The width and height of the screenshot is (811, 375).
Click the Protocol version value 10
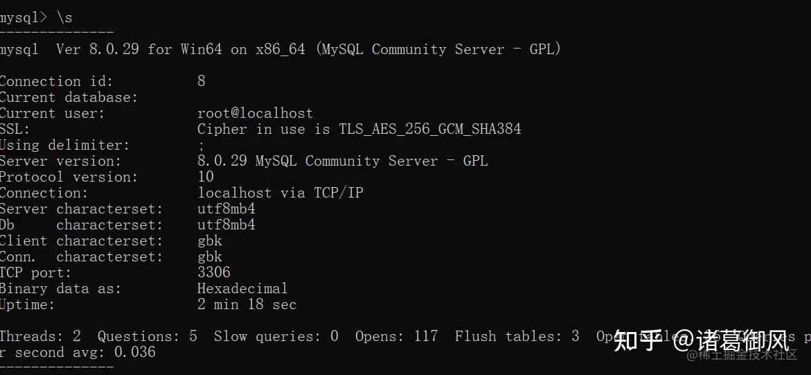point(206,177)
